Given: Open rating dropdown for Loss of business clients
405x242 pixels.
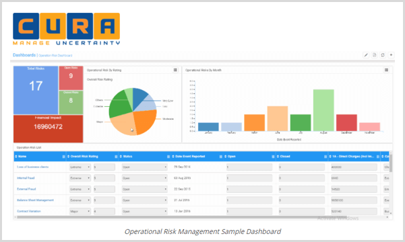Looking at the screenshot, I should click(80, 167).
